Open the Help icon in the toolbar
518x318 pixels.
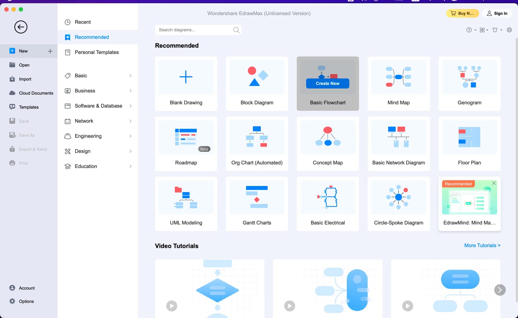(469, 30)
